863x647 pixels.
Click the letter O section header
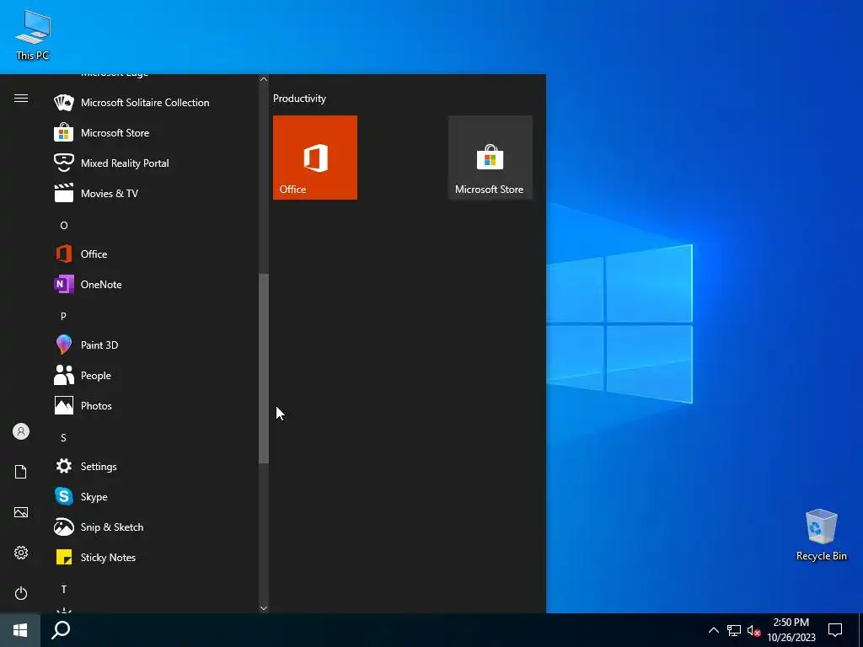[x=64, y=226]
